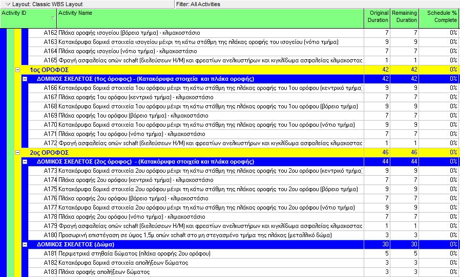Click the Original Duration column header
The height and width of the screenshot is (277, 460).
(377, 18)
